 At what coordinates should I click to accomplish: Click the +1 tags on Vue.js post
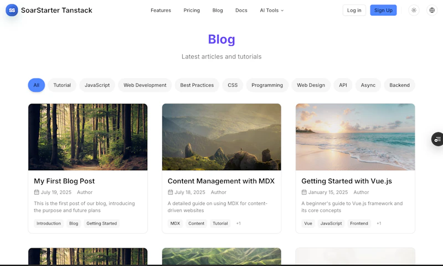(x=379, y=223)
